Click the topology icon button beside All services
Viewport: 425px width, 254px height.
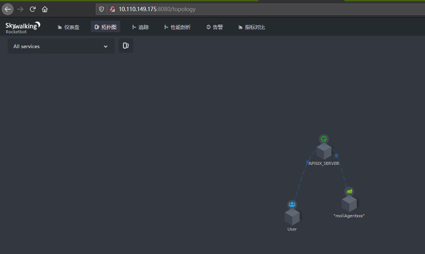pyautogui.click(x=126, y=46)
